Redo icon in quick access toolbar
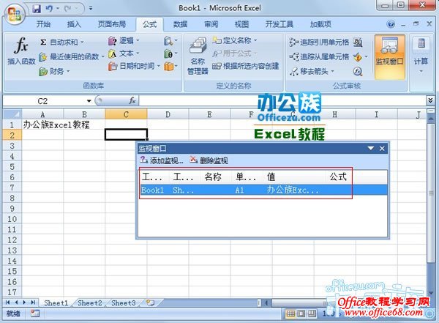439x323 pixels. point(67,9)
